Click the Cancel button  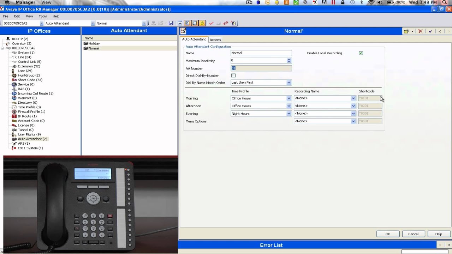point(413,234)
